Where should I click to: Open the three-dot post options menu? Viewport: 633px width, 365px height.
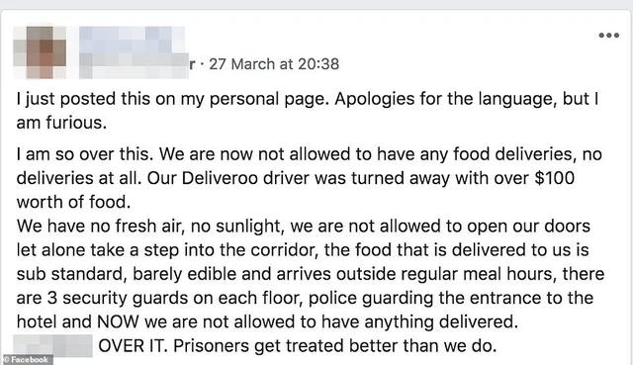[609, 36]
